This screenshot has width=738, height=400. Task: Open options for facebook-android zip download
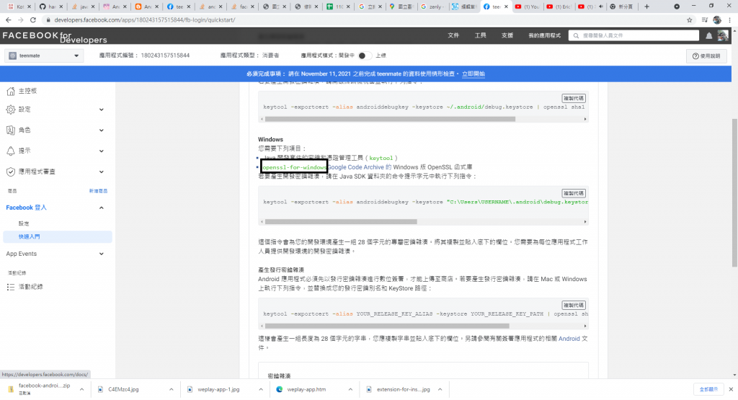point(81,389)
